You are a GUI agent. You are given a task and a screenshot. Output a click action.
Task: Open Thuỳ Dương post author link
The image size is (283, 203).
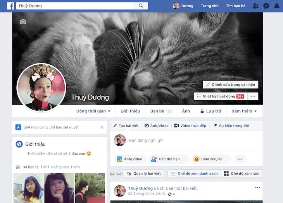140,188
